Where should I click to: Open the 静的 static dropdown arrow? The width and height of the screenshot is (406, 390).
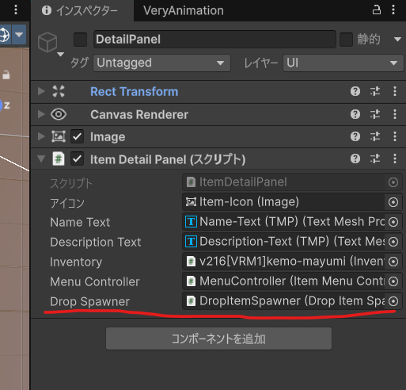coord(397,40)
